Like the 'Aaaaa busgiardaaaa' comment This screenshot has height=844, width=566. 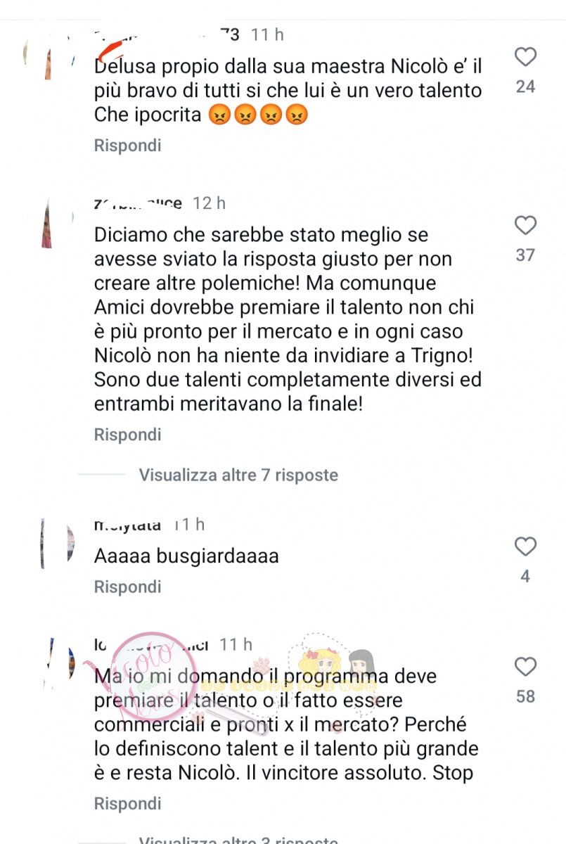(525, 546)
